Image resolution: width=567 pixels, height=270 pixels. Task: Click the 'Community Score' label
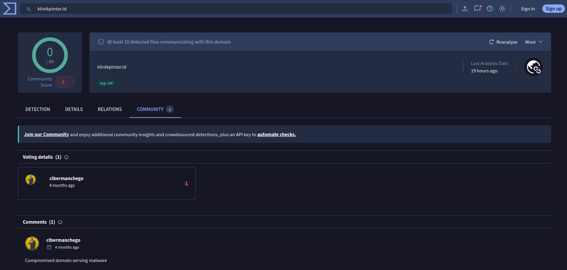pos(40,82)
